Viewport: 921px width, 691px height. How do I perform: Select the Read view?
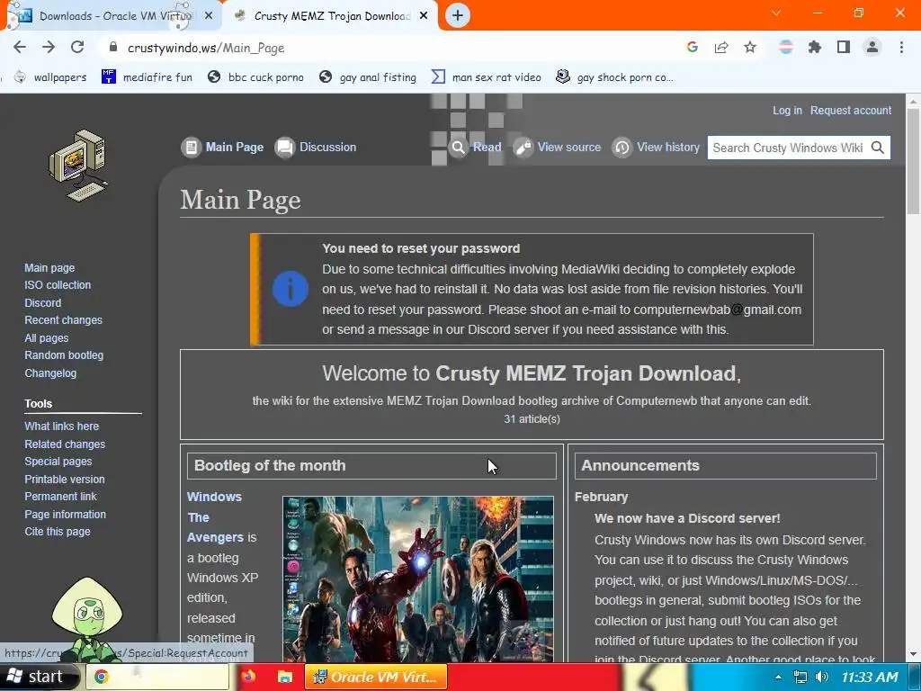[475, 147]
